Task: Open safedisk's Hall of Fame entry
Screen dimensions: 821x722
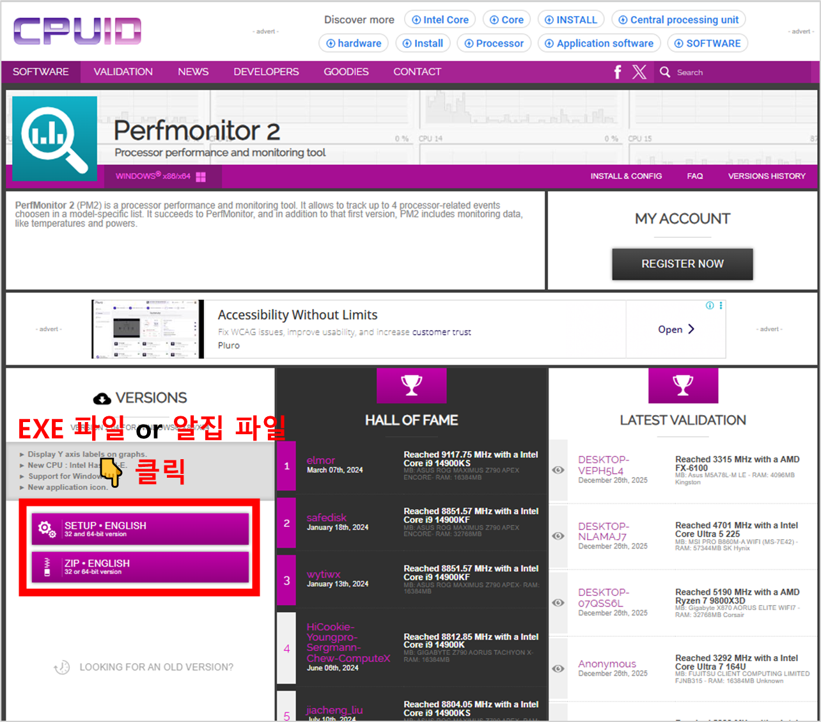Action: point(327,517)
